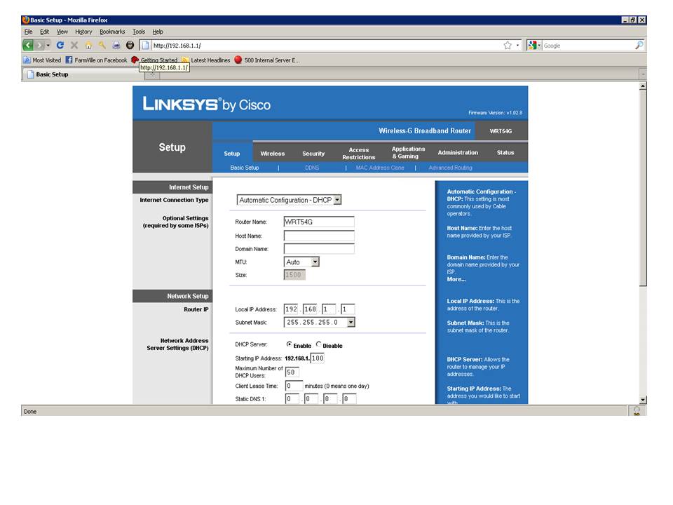Click the Host Name input field
Image resolution: width=673 pixels, height=505 pixels.
[319, 236]
